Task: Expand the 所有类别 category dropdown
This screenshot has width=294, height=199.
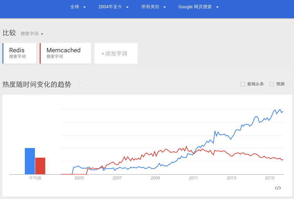Action: 153,7
